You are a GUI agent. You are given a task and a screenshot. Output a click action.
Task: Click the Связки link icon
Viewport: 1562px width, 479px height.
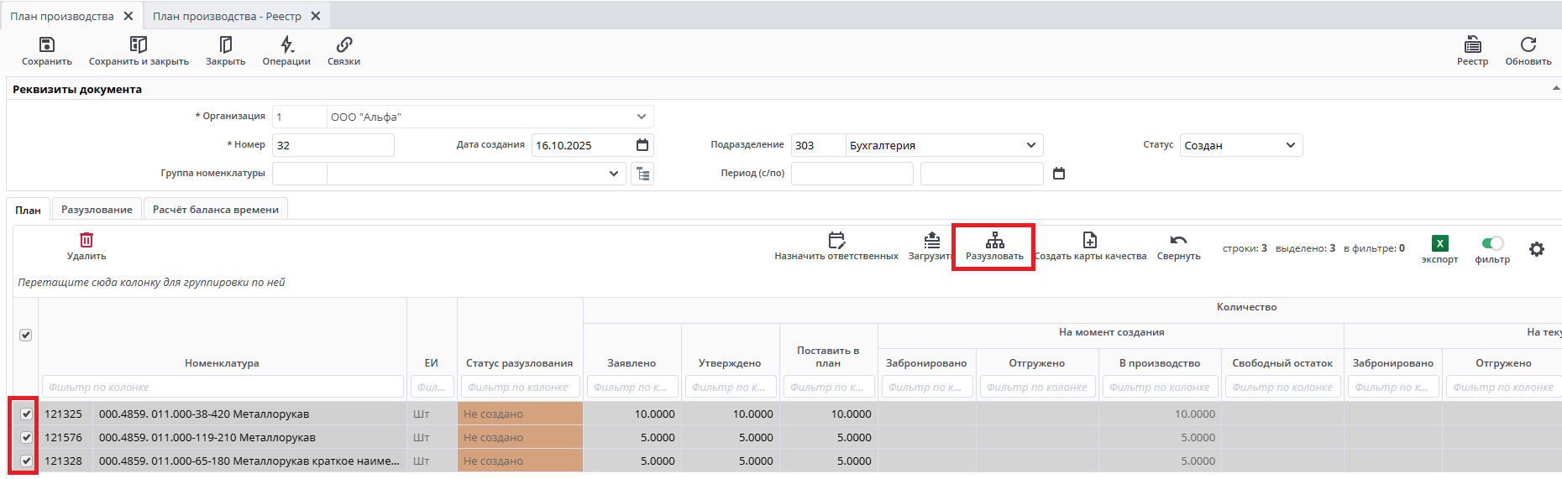(343, 45)
